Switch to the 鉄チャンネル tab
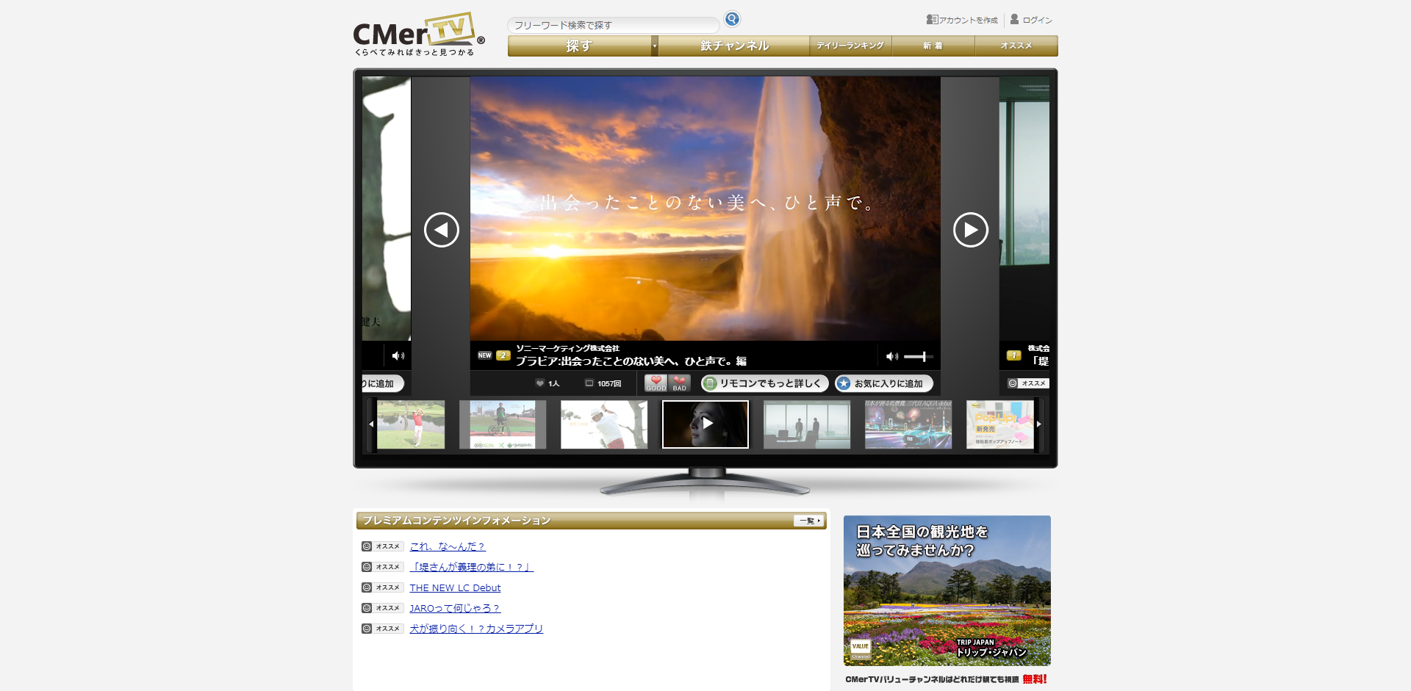Screen dimensions: 1411x691 (733, 45)
